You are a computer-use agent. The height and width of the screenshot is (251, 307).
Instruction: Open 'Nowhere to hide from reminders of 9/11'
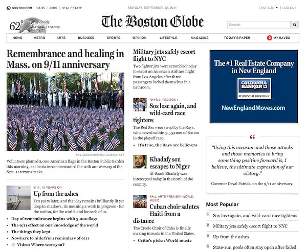tap(50, 238)
